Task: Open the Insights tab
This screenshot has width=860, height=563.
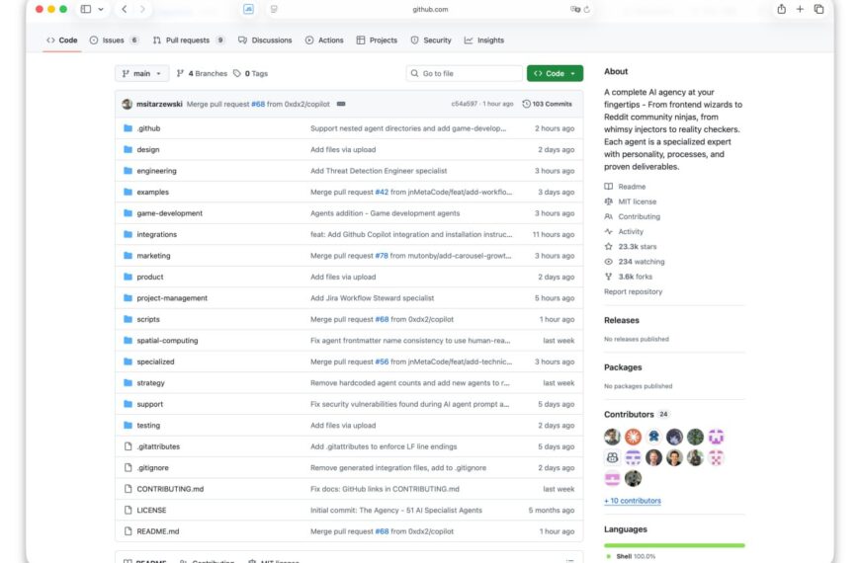Action: click(x=484, y=40)
